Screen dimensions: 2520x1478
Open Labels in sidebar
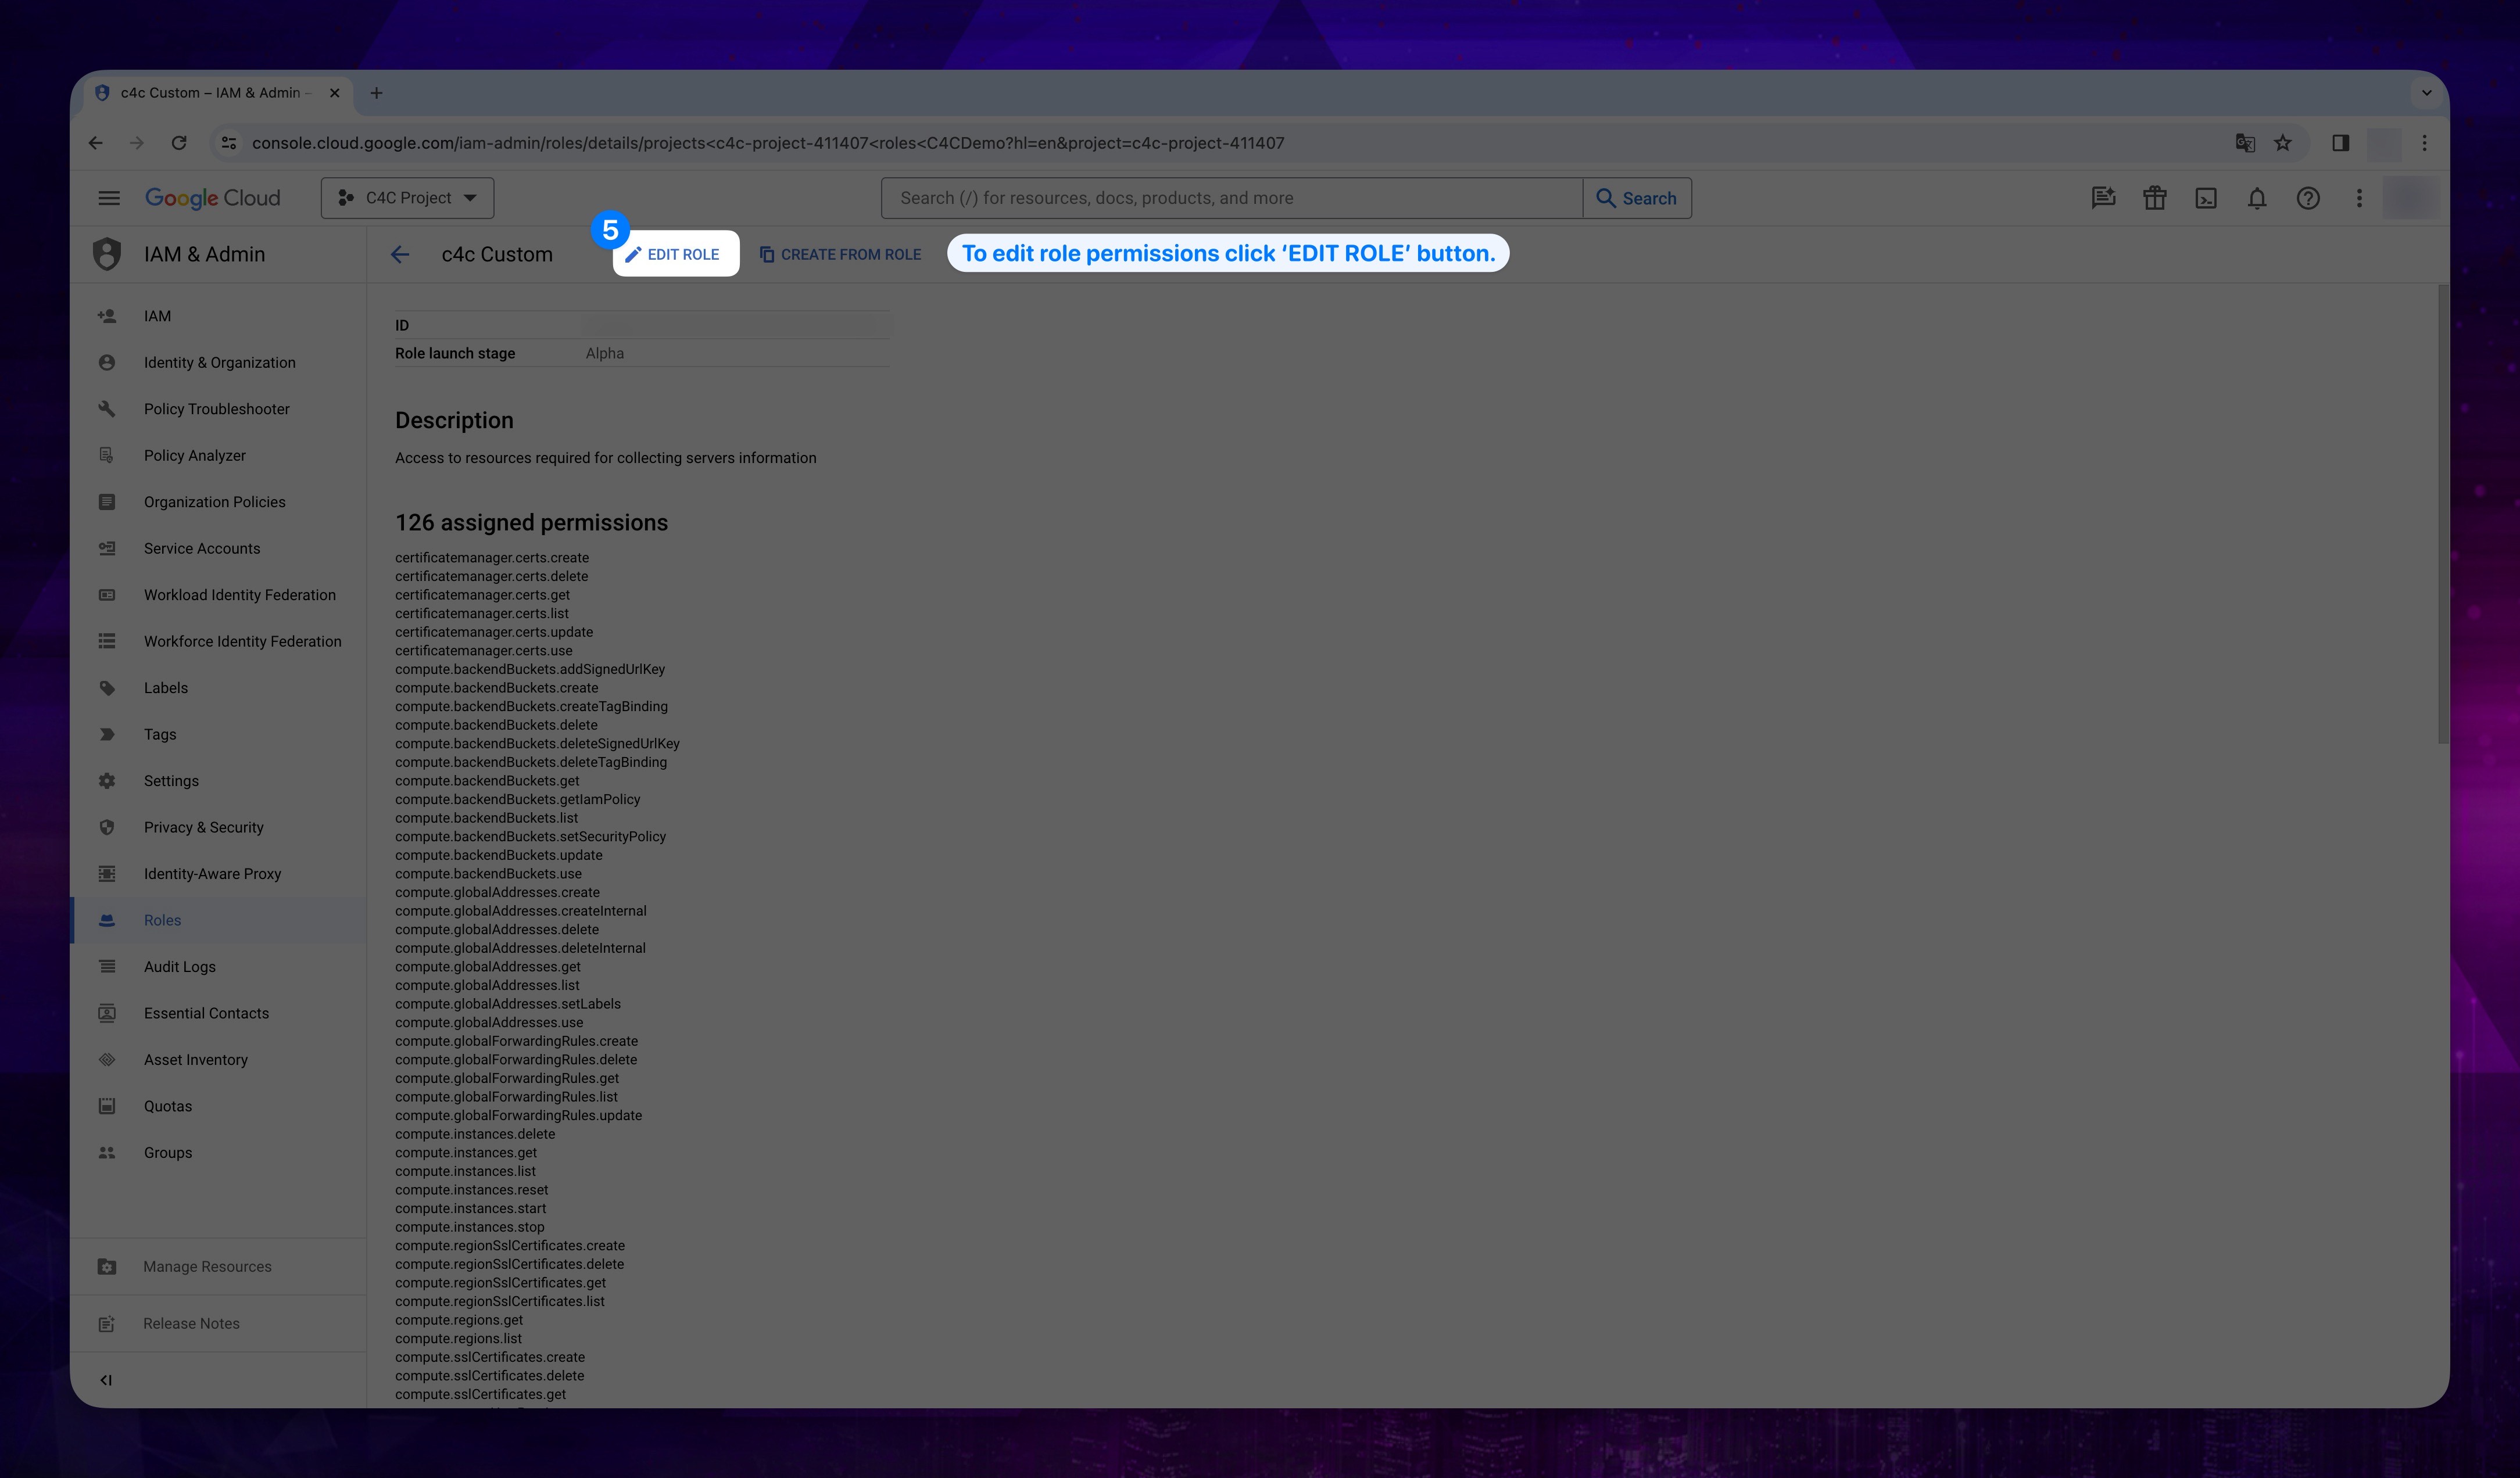click(x=218, y=687)
